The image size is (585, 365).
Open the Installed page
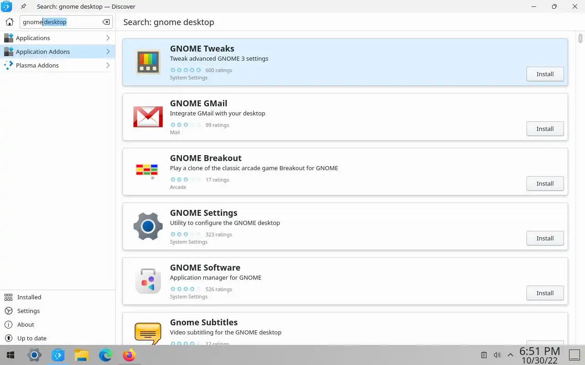tap(58, 297)
